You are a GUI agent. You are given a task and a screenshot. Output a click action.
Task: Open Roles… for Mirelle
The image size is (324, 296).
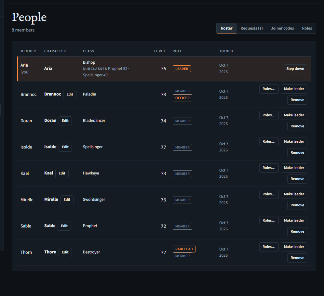[x=269, y=194]
